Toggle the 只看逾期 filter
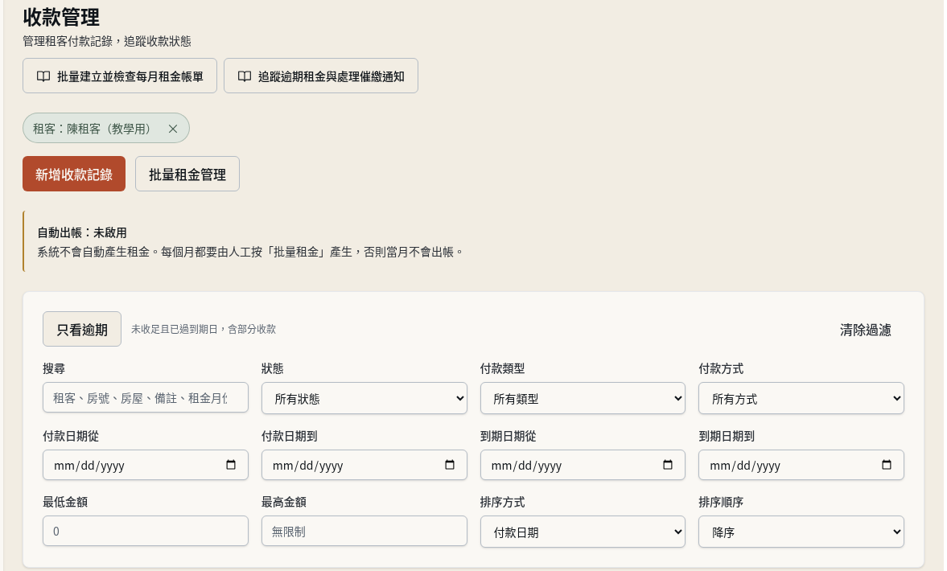947x571 pixels. click(82, 329)
